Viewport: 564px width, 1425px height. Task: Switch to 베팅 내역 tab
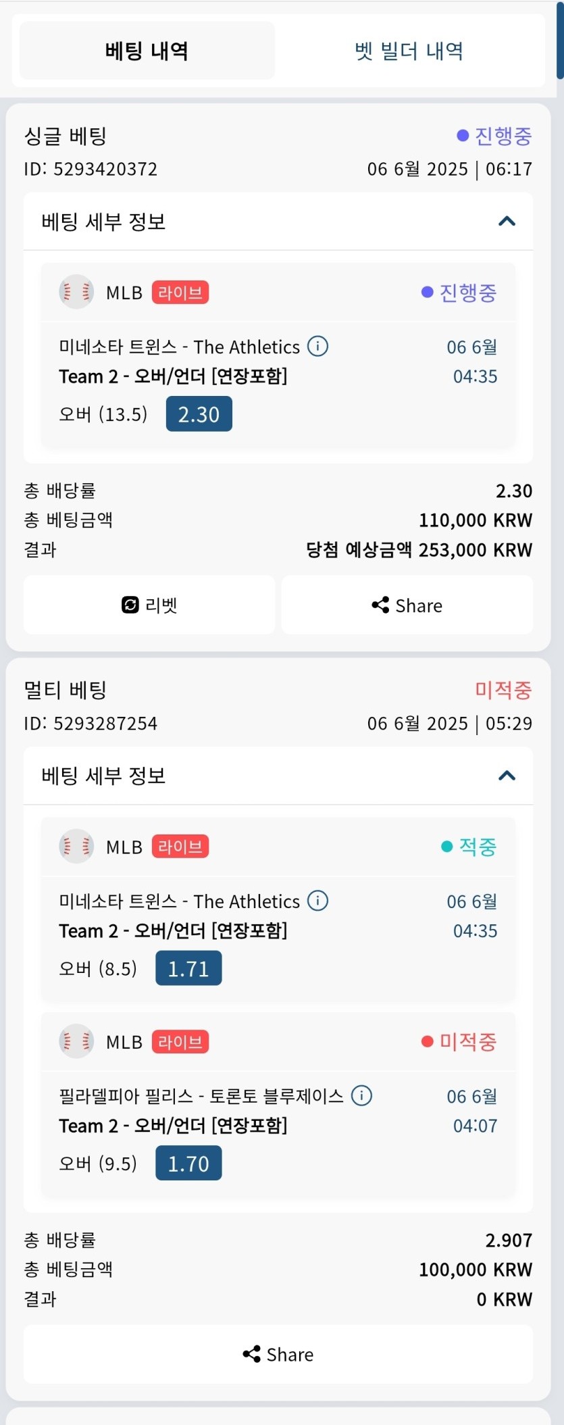pos(147,51)
